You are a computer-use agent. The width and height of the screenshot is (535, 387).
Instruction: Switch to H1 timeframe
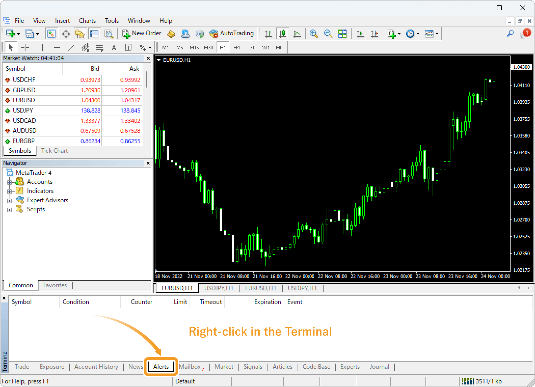pos(223,47)
